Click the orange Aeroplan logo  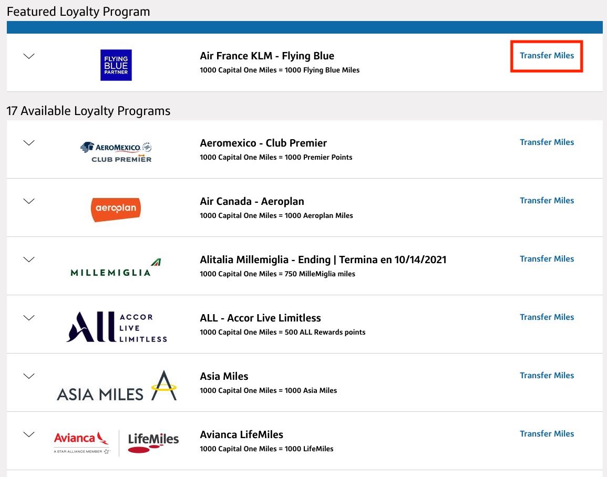coord(116,209)
